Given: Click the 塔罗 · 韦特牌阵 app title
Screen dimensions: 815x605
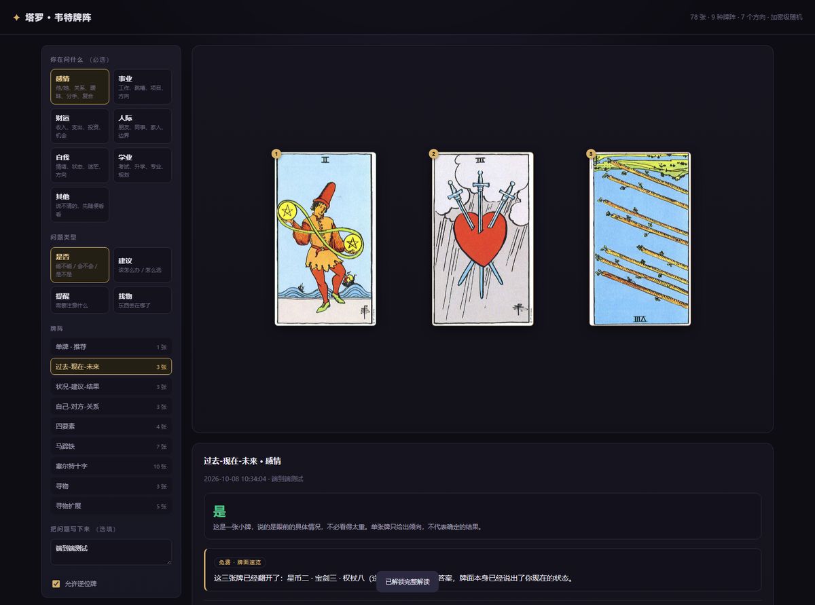Looking at the screenshot, I should 58,18.
